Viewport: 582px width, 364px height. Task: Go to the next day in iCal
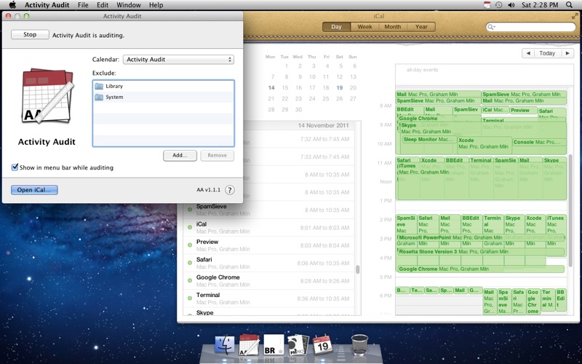(567, 53)
